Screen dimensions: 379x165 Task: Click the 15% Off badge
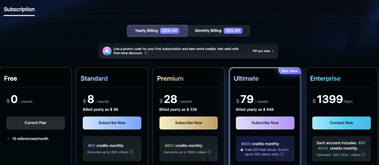(x=233, y=31)
